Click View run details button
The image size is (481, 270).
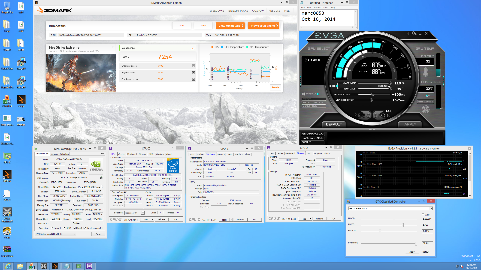tap(230, 26)
